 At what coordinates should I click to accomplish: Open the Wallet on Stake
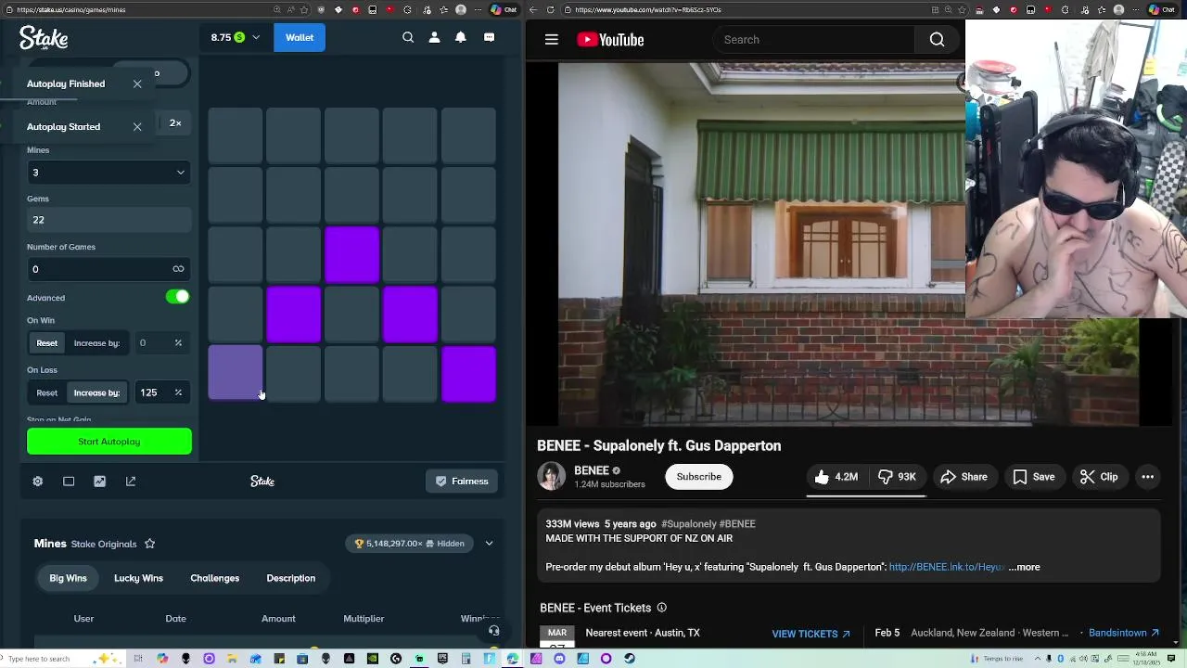click(x=300, y=38)
